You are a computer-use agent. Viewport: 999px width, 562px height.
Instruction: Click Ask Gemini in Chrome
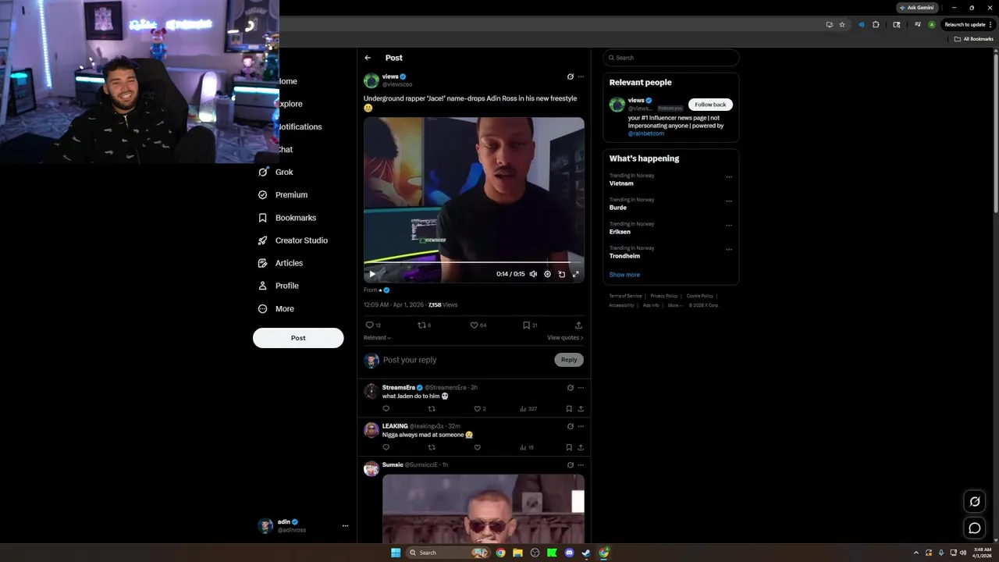(916, 8)
